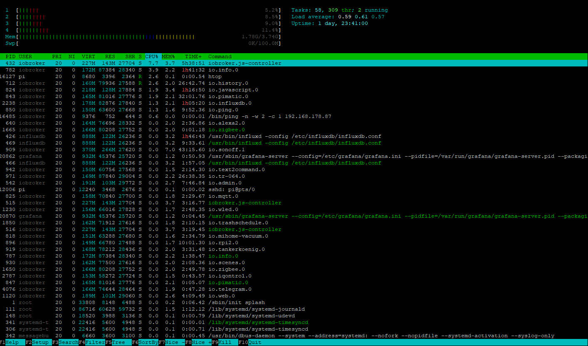Select the io.alexa2.0 process row
The height and width of the screenshot is (346, 588).
click(x=294, y=123)
